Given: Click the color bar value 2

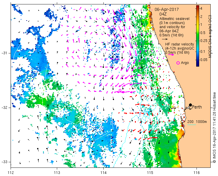Looking at the screenshot, I should [201, 17].
